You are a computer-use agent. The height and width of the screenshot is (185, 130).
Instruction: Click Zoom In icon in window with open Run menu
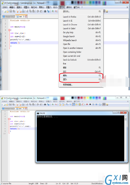tap(53, 11)
